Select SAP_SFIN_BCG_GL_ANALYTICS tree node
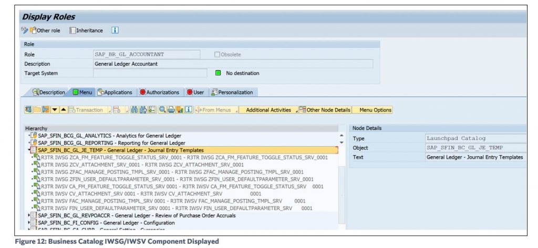The image size is (538, 248). pos(109,136)
